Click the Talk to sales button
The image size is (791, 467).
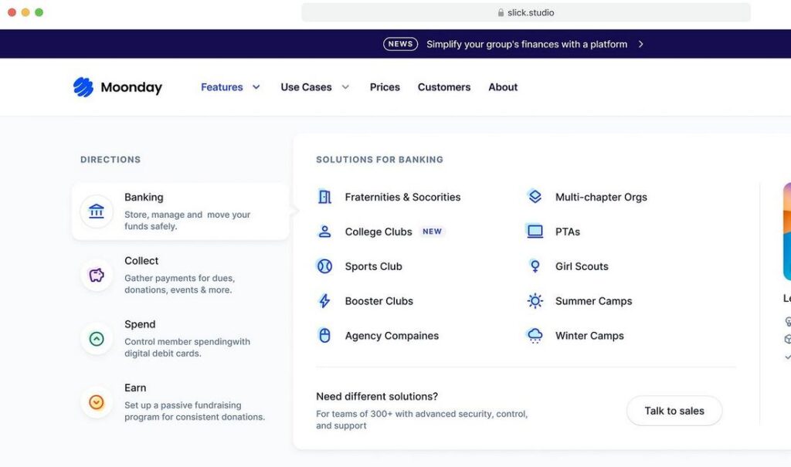[x=674, y=411]
